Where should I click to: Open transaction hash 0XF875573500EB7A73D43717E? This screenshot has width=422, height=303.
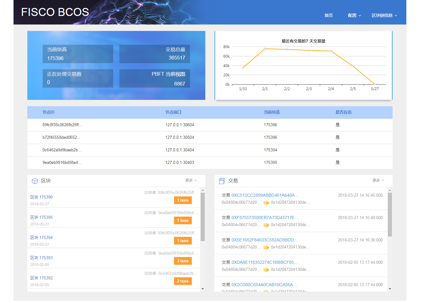click(265, 218)
